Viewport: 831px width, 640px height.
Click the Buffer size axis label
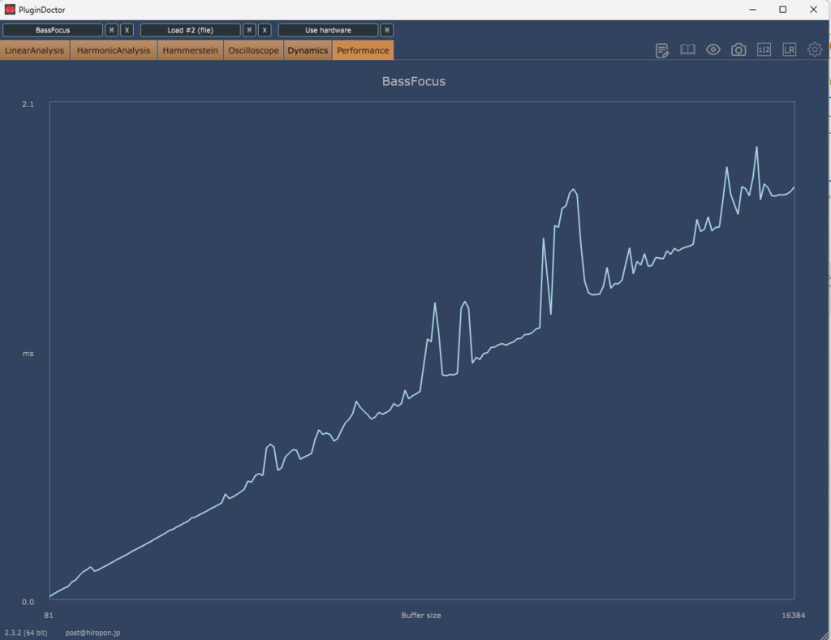[421, 615]
